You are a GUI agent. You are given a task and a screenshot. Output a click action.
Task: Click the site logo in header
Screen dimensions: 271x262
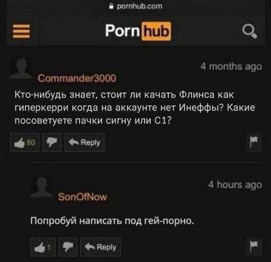[138, 31]
